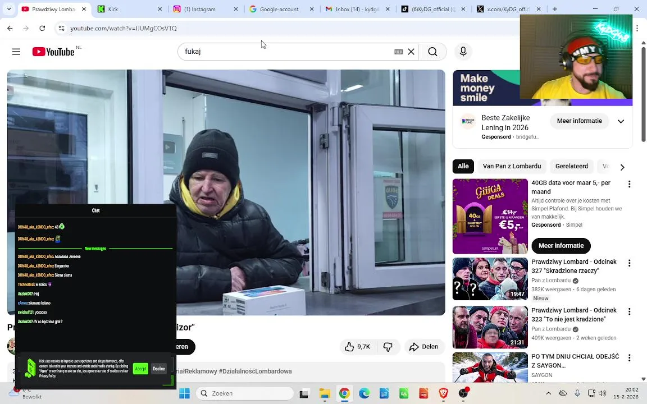
Task: Expand the sponsored ad chevron
Action: coord(621,121)
